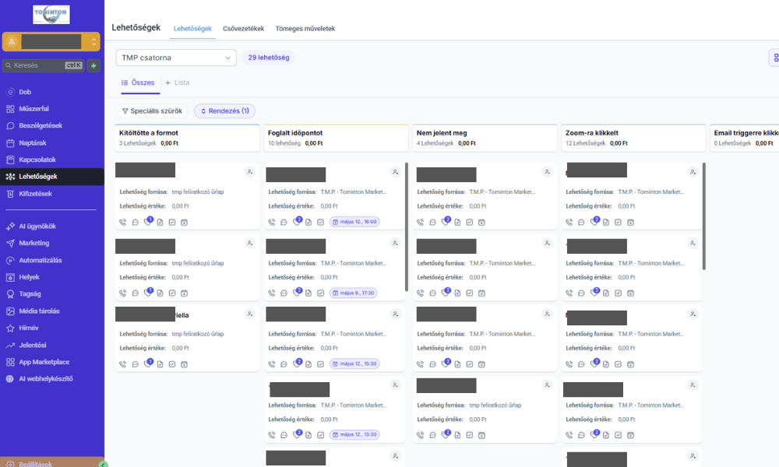Image resolution: width=779 pixels, height=467 pixels.
Task: Click the green lightning quick-actions icon
Action: [x=94, y=66]
